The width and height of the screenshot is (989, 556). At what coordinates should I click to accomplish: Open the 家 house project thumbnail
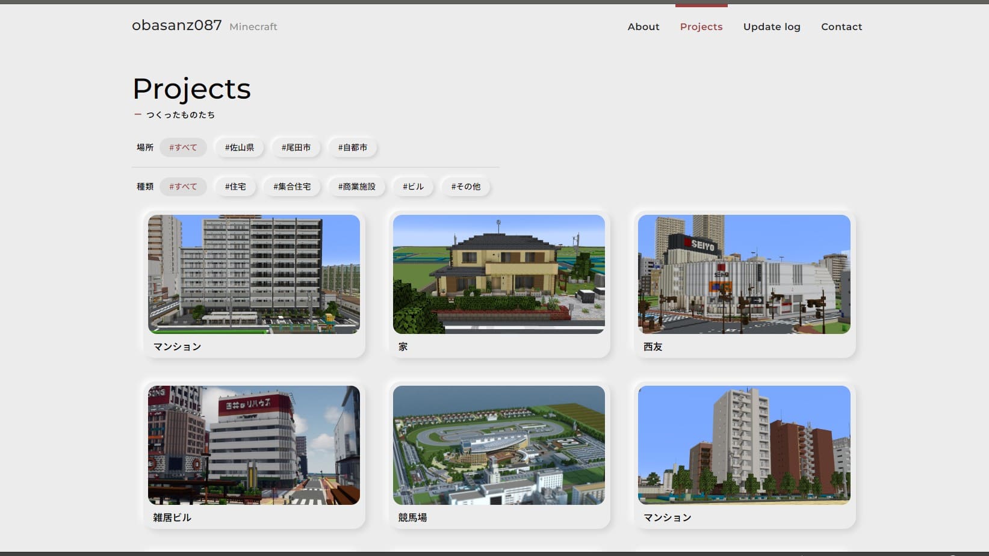point(498,274)
